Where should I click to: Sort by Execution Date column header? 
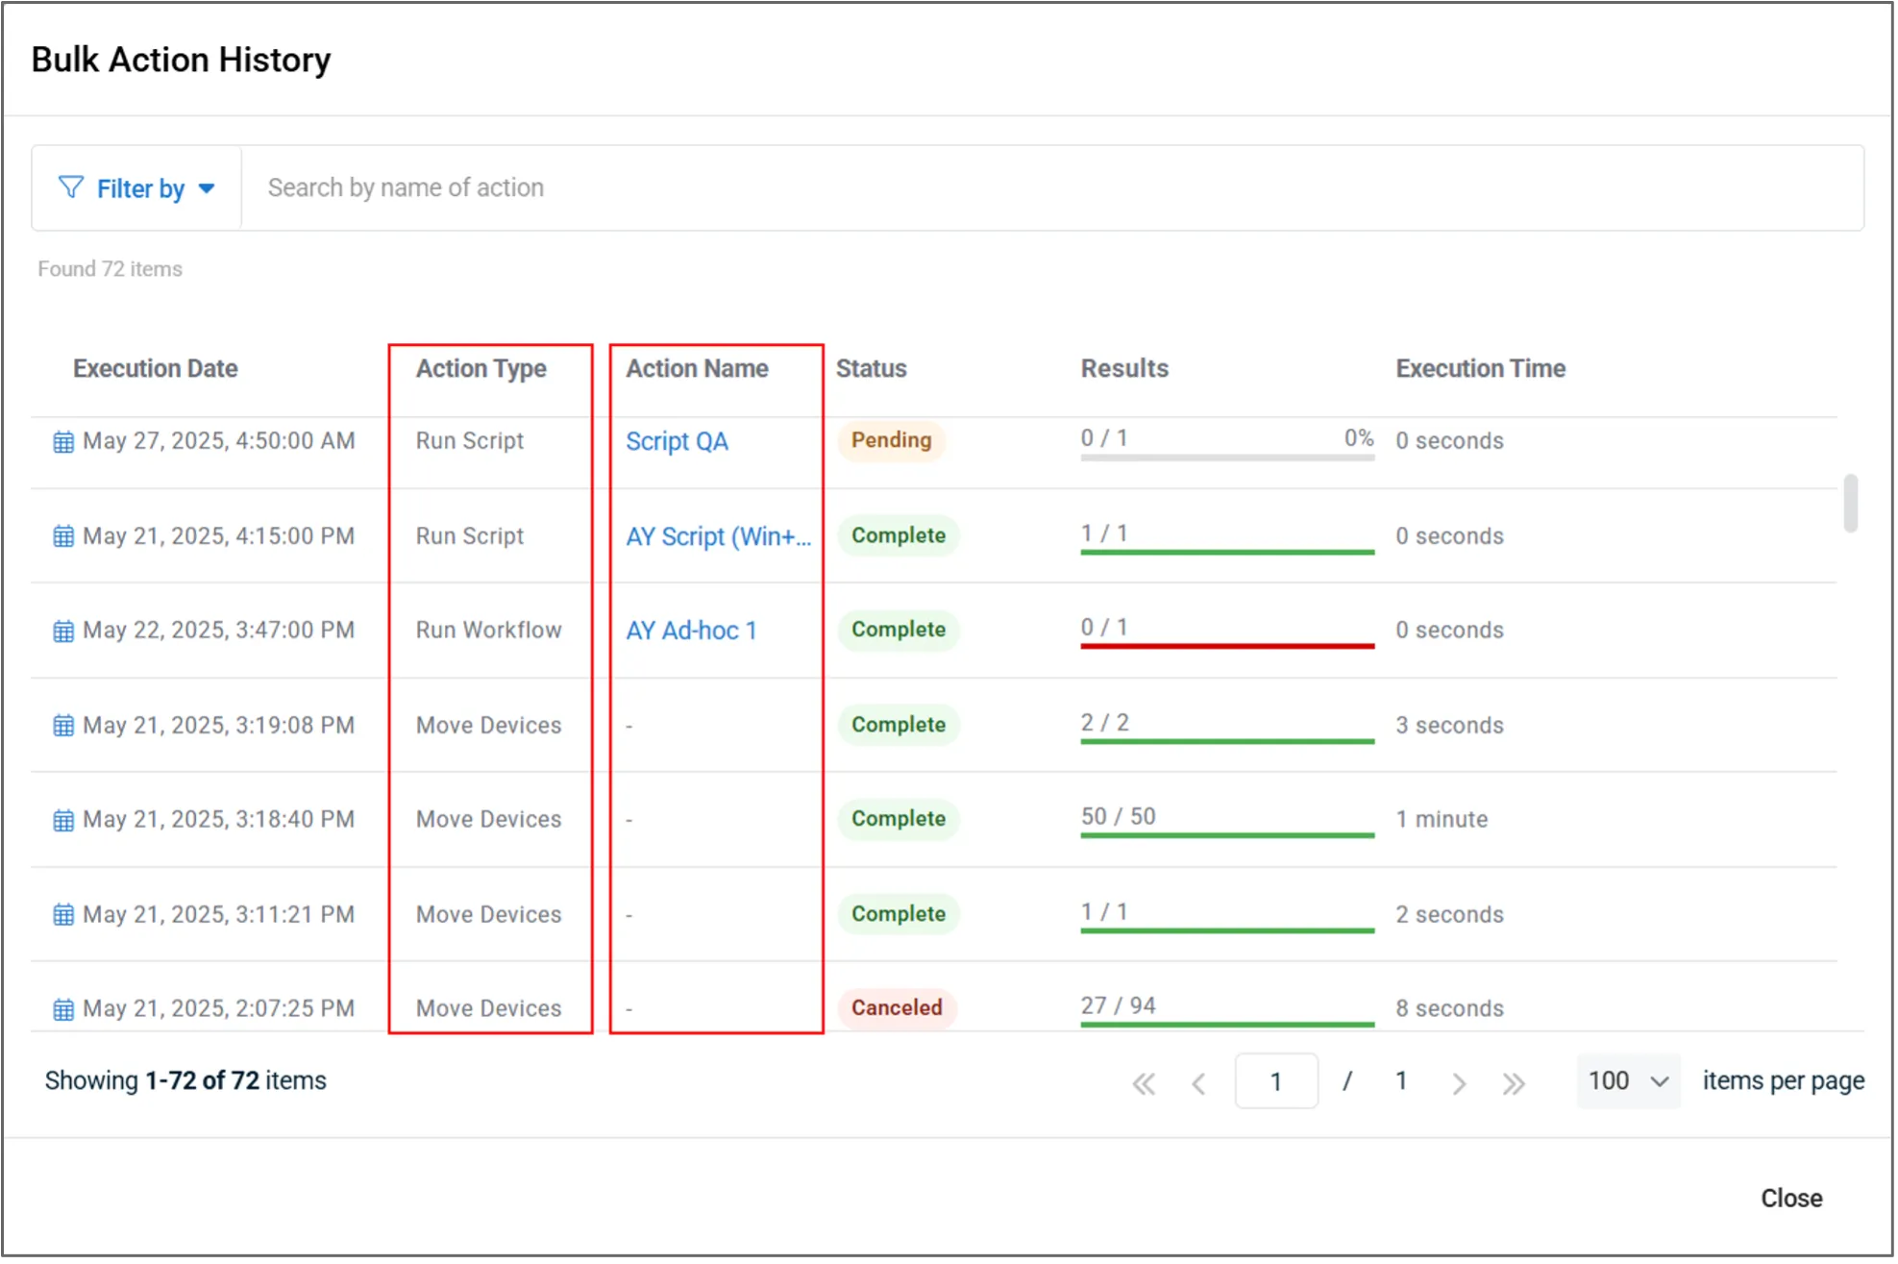click(156, 368)
